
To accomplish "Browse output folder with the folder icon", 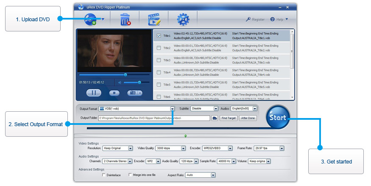I will 215,118.
